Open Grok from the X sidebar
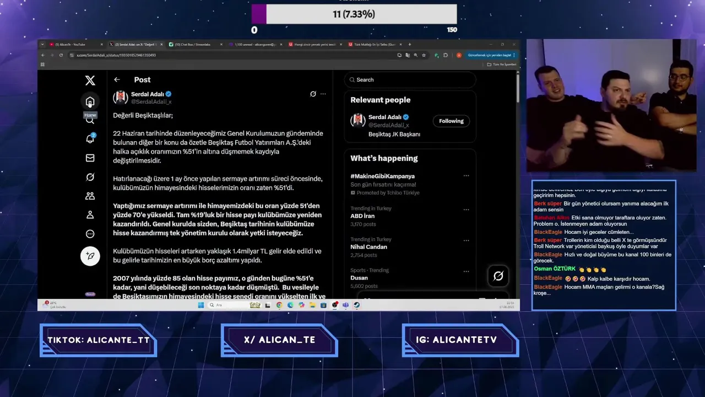The width and height of the screenshot is (705, 397). (x=90, y=177)
